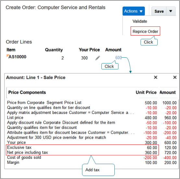The image size is (180, 179).
Task: Select Validate from the Actions menu
Action: 140,21
